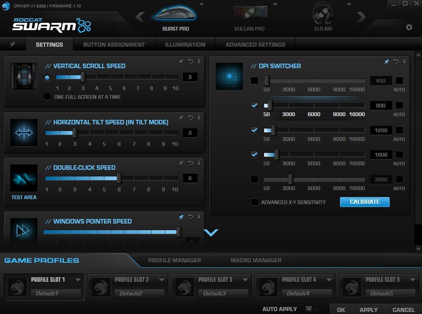The width and height of the screenshot is (422, 314).
Task: Pin the Double-Click Speed panel
Action: [x=181, y=163]
